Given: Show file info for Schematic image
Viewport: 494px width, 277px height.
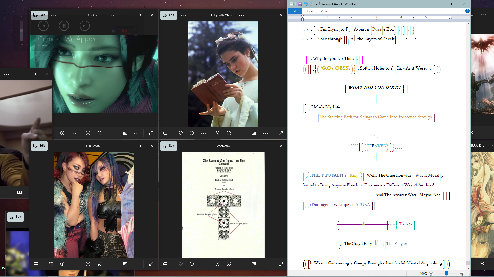Looking at the screenshot, I should (192, 264).
